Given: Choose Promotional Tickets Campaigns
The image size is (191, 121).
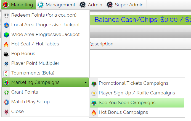Looking at the screenshot, I should pos(137,83).
